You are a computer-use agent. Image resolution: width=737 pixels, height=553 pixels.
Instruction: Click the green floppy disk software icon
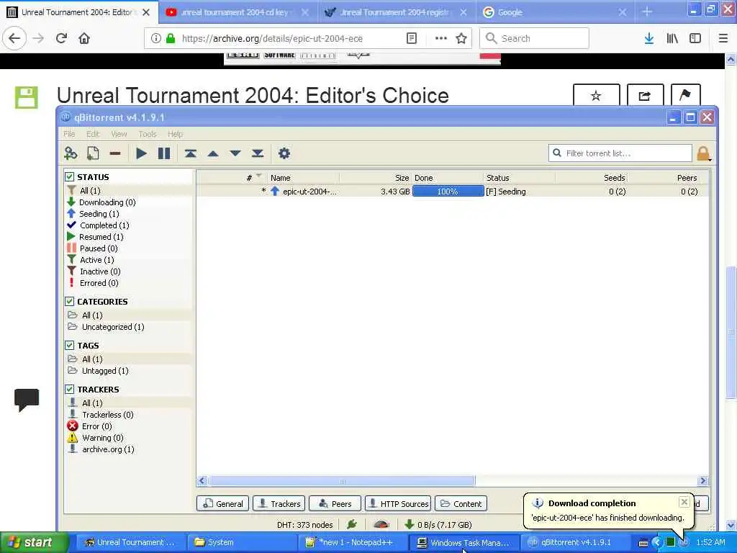pyautogui.click(x=27, y=97)
